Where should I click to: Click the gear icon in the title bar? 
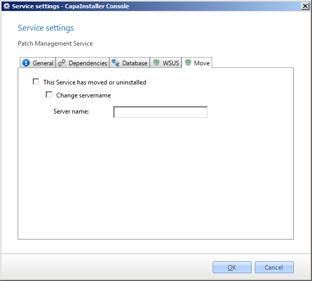click(x=7, y=6)
